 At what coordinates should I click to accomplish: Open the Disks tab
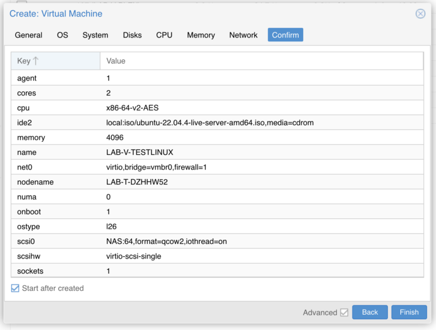point(132,35)
